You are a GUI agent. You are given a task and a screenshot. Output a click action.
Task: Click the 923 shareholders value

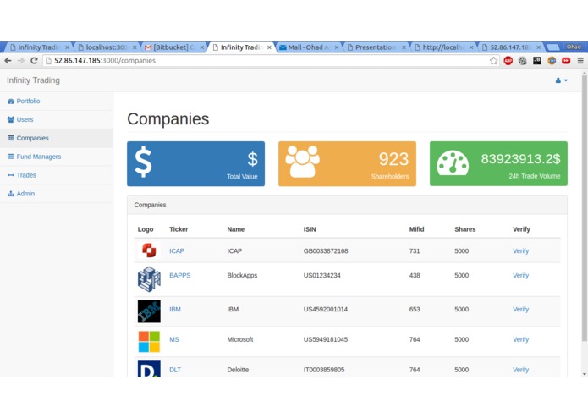393,159
